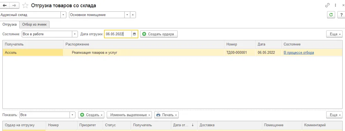Click the Создать ордера button
Screen dimensions: 345x131
point(159,34)
